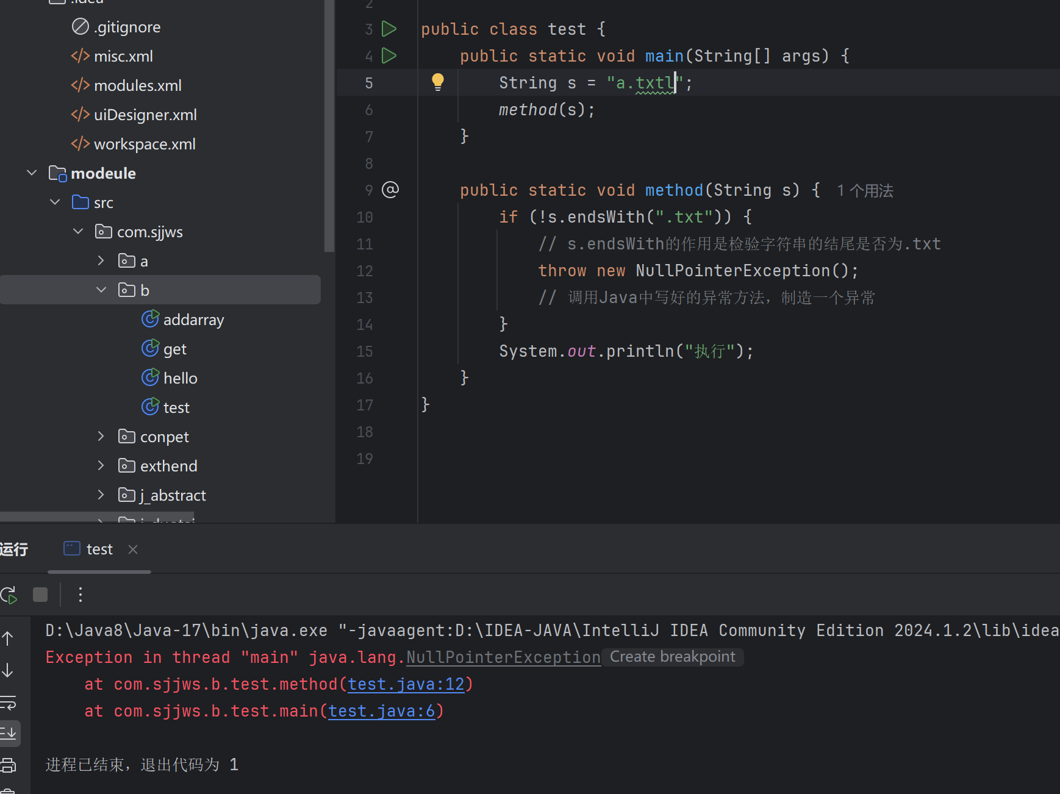Click the run gutter icon beside main method
The height and width of the screenshot is (794, 1060).
tap(389, 55)
